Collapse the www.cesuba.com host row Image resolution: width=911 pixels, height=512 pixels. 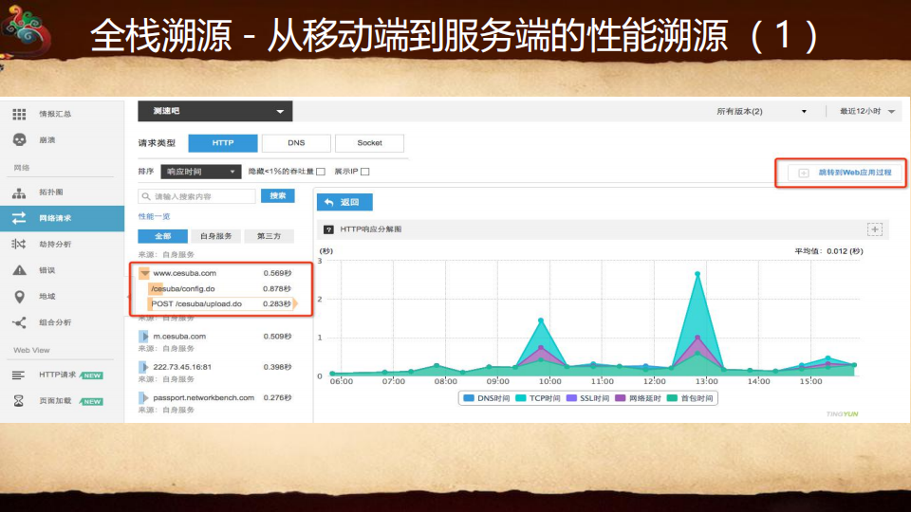click(x=144, y=273)
